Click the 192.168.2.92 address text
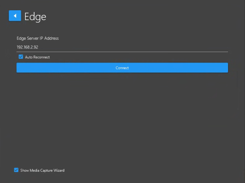The height and width of the screenshot is (183, 245). tap(28, 47)
